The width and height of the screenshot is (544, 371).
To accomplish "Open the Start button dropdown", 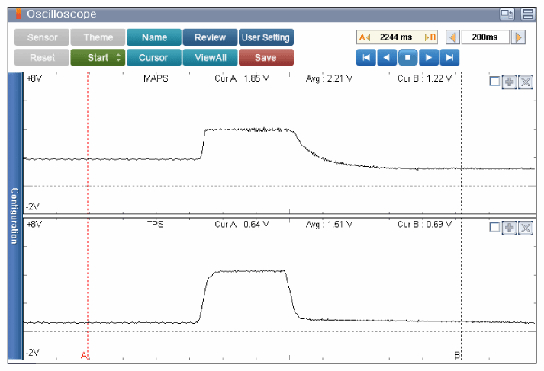I will pos(118,57).
